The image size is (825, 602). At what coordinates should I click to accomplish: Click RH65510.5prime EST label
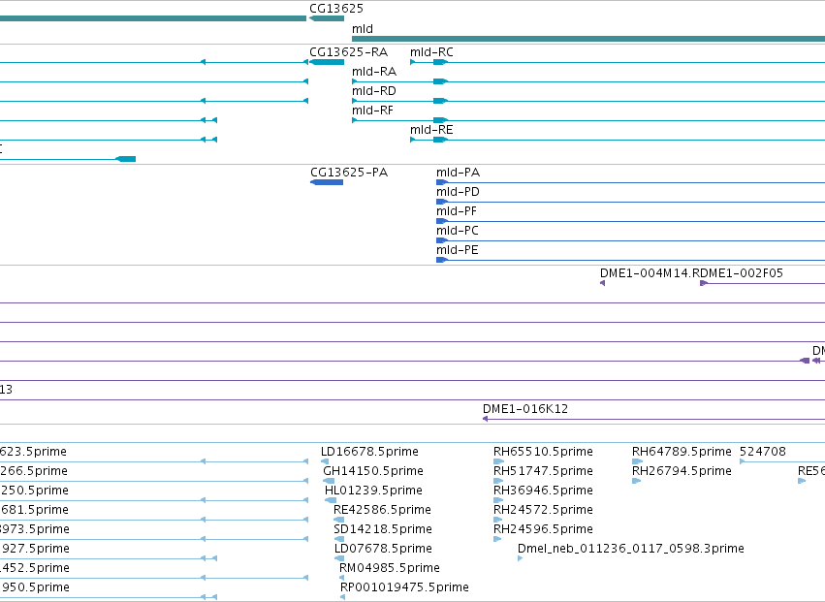[x=543, y=452]
